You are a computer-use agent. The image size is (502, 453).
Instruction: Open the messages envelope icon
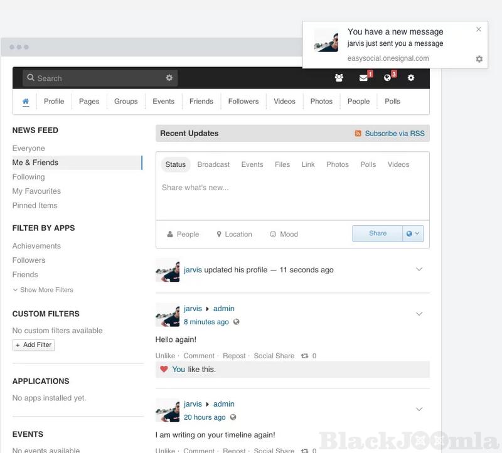pos(363,78)
